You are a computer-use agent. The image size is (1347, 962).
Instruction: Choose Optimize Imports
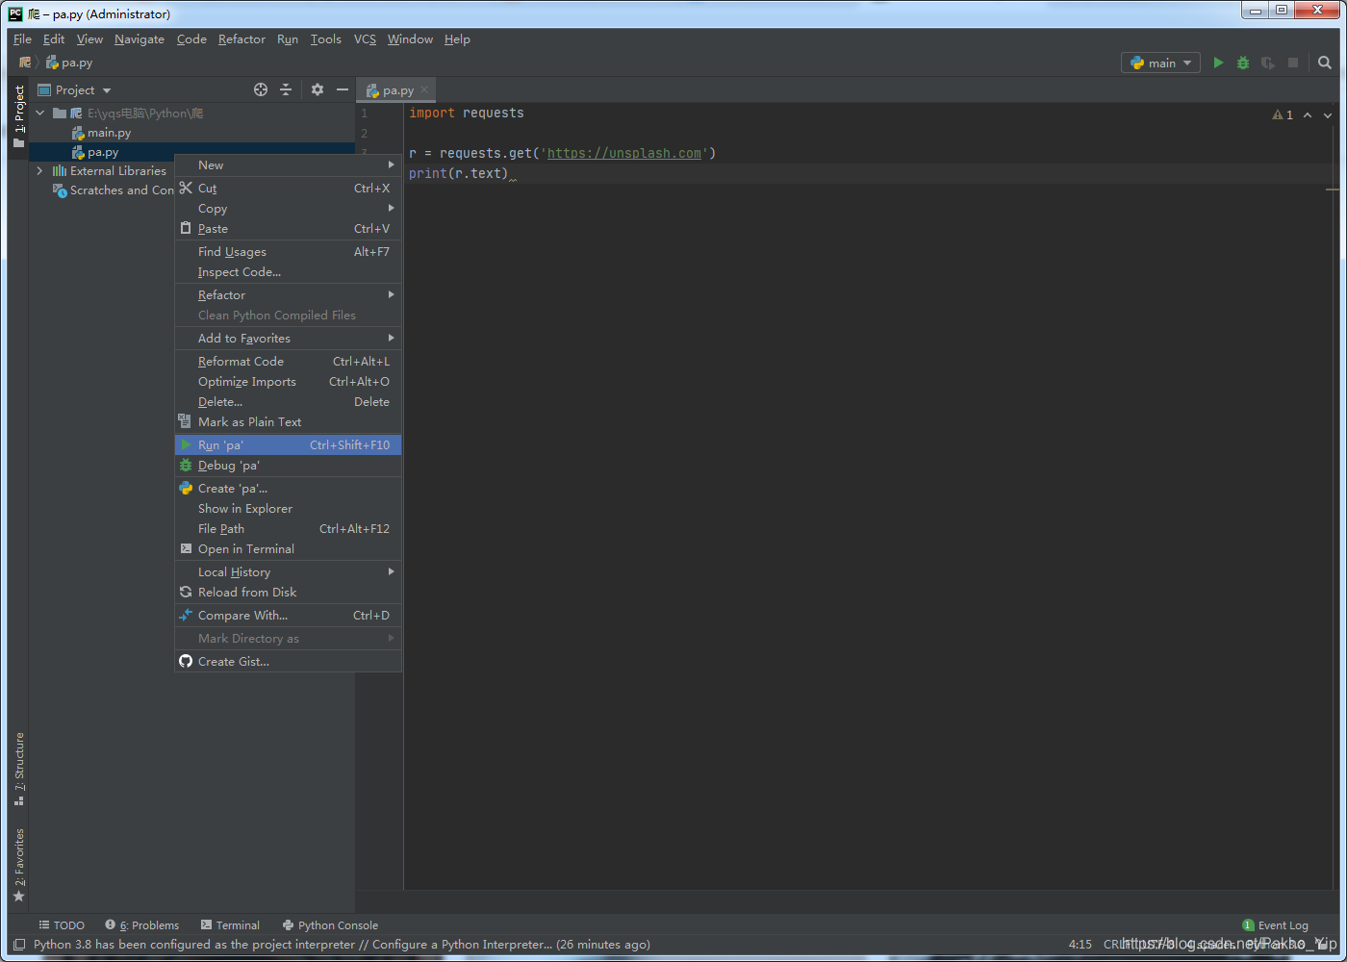(x=288, y=382)
